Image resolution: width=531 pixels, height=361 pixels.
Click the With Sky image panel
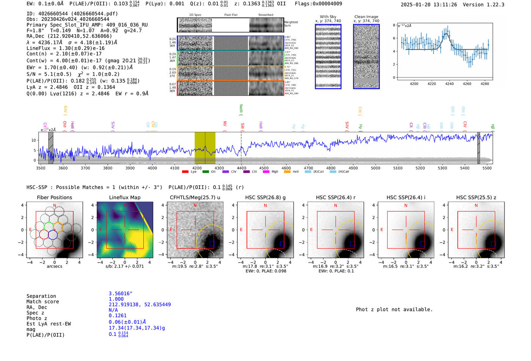point(328,56)
